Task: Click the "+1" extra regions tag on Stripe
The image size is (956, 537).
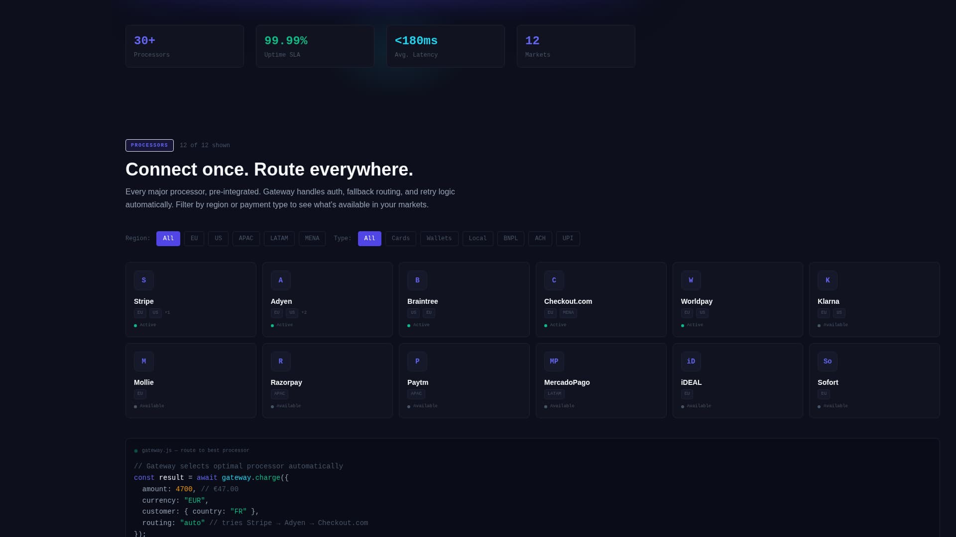Action: [167, 313]
